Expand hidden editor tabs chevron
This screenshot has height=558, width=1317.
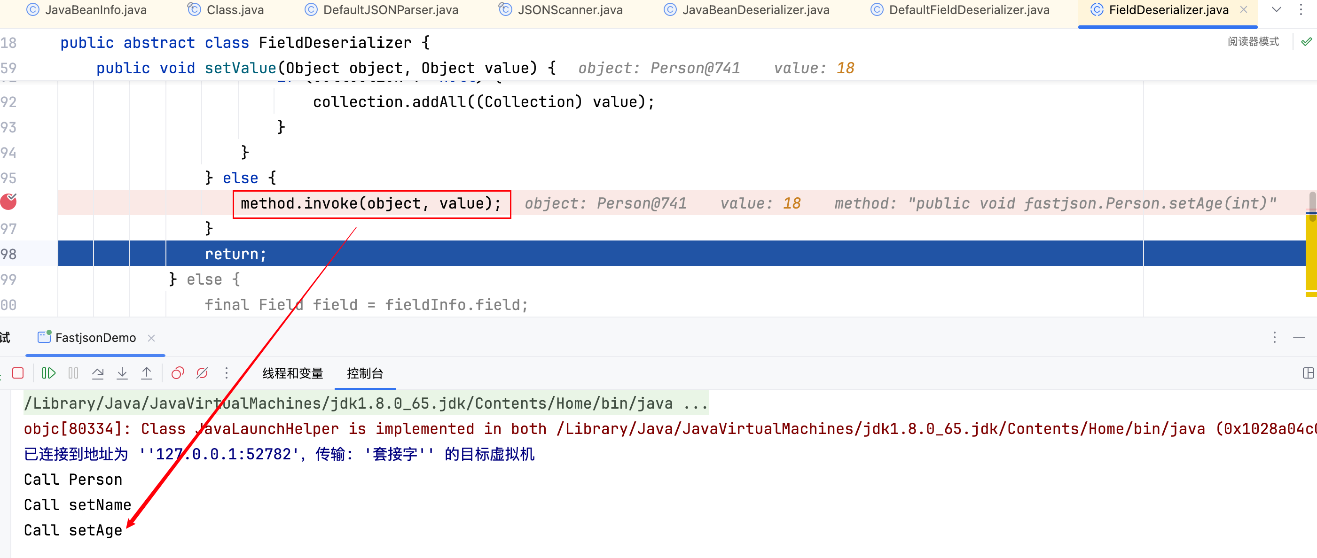pyautogui.click(x=1276, y=10)
